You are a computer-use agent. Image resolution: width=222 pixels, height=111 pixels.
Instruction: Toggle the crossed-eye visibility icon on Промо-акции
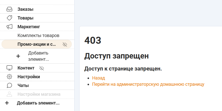pyautogui.click(x=65, y=44)
